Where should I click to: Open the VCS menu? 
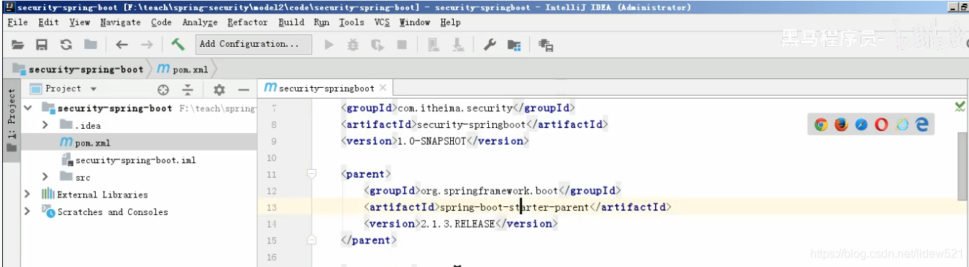(x=382, y=23)
